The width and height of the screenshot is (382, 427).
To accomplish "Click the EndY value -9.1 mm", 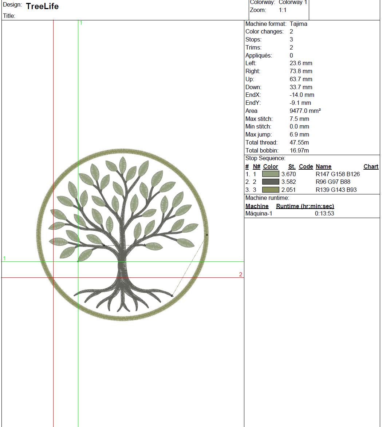I will tap(300, 103).
